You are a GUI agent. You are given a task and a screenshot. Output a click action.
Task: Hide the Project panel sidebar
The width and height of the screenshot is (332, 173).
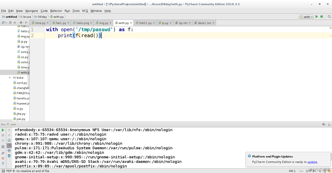27,23
